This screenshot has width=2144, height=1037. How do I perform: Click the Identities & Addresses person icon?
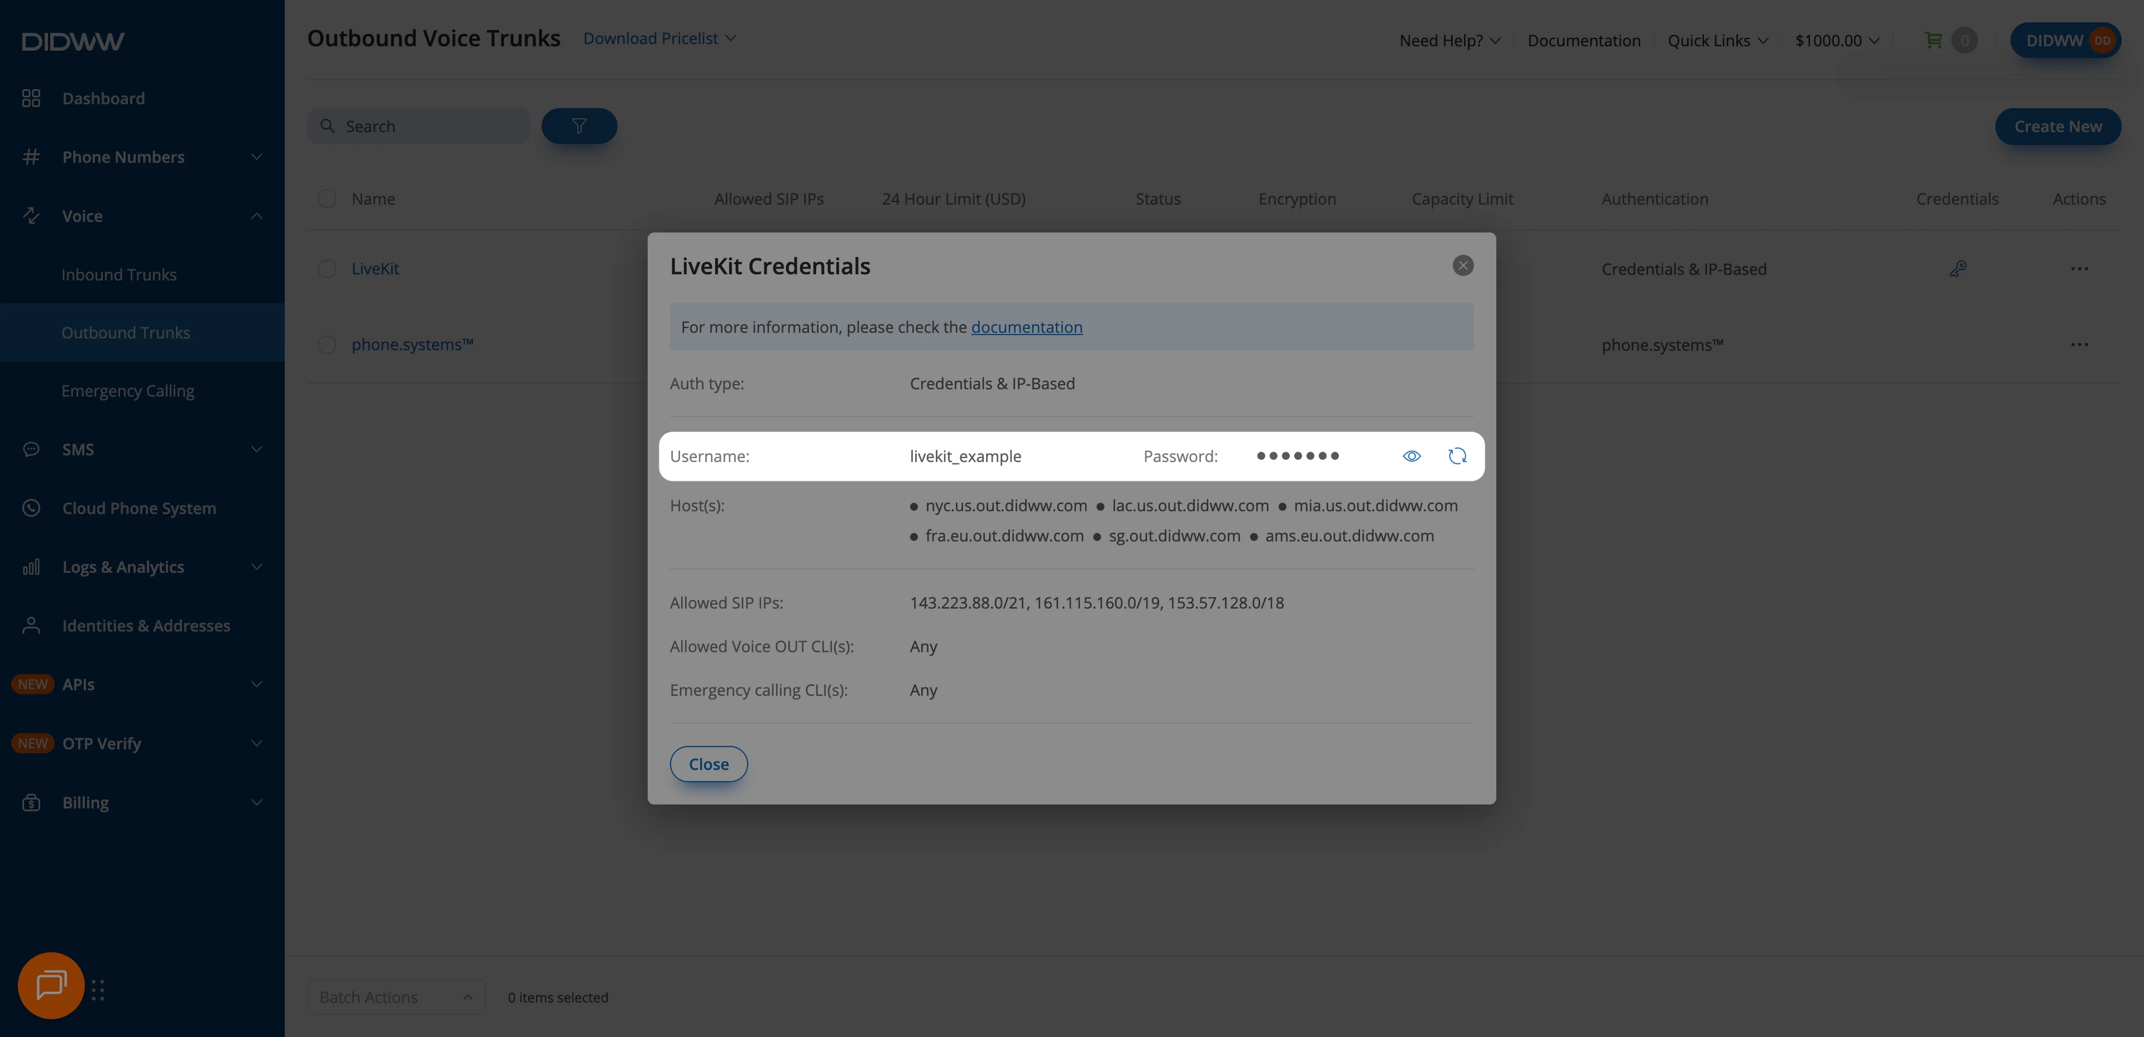coord(32,626)
